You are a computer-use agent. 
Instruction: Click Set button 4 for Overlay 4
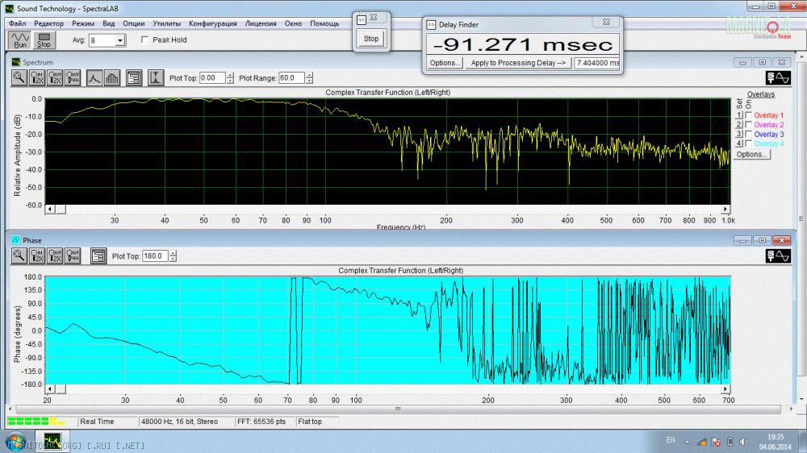pyautogui.click(x=739, y=143)
